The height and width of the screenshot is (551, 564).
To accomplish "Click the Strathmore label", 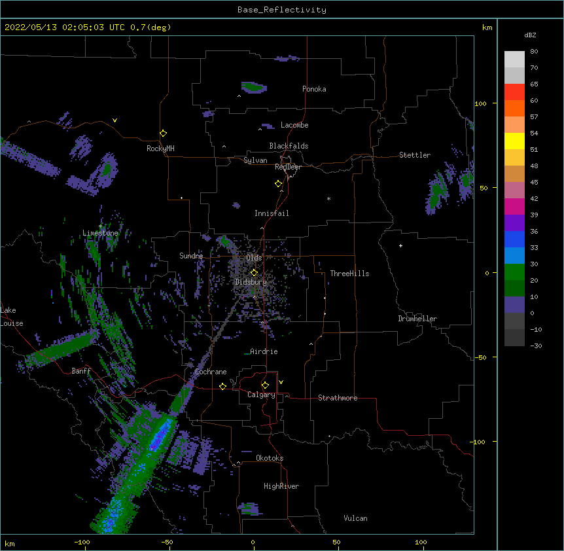I will point(338,398).
